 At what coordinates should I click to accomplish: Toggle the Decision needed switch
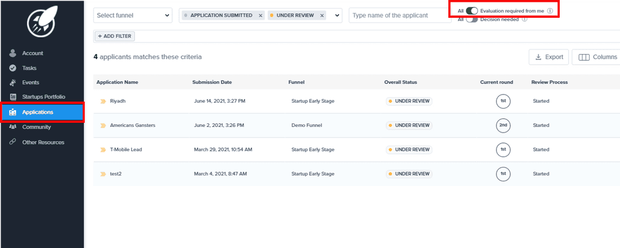[472, 20]
